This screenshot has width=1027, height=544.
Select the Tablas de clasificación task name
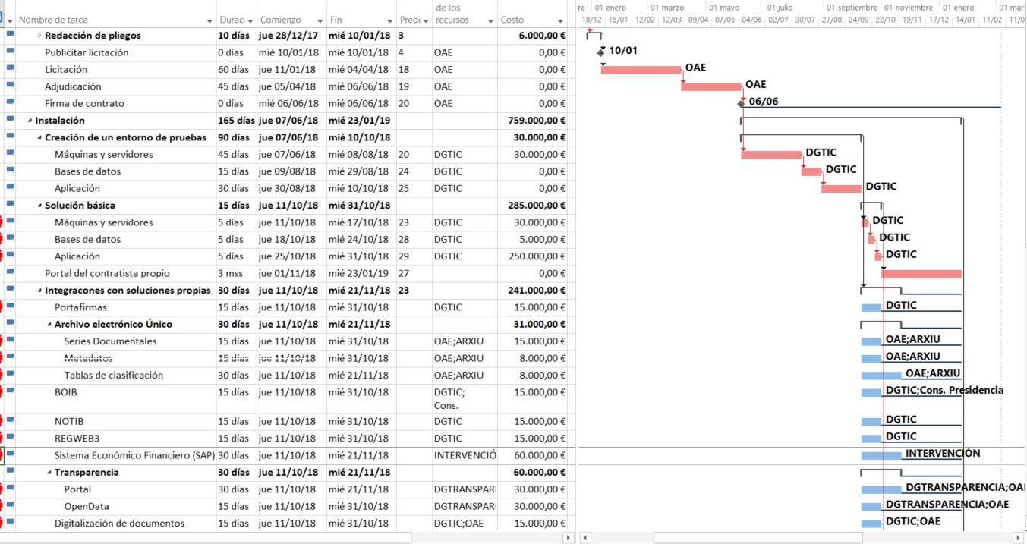(113, 375)
